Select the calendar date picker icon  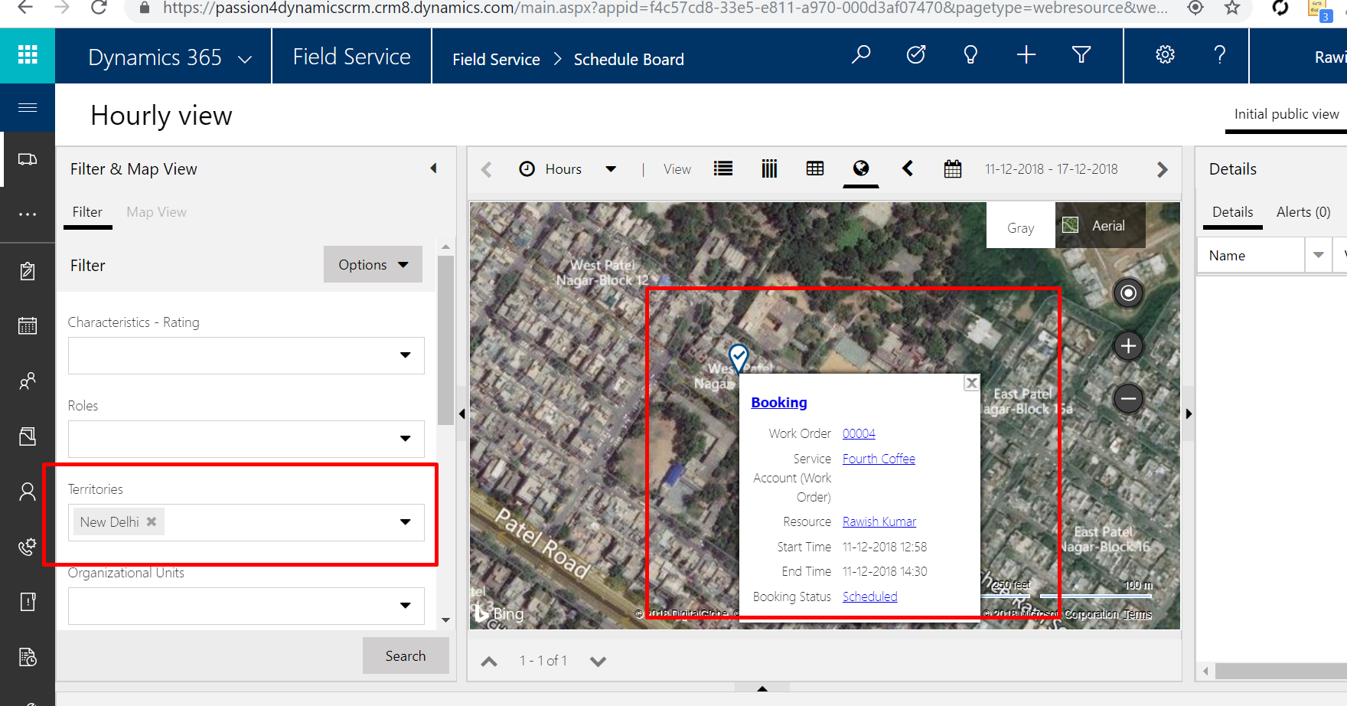coord(953,169)
